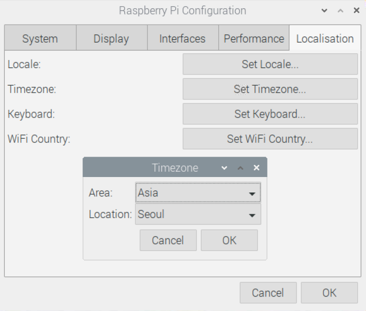Click the Locale: label

(x=24, y=64)
